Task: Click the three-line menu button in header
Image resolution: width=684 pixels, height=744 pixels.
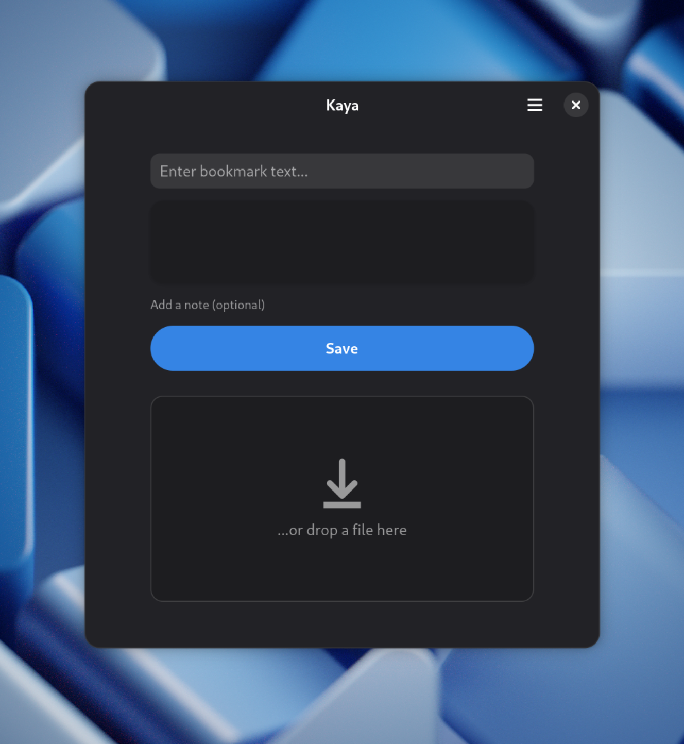Action: (535, 105)
